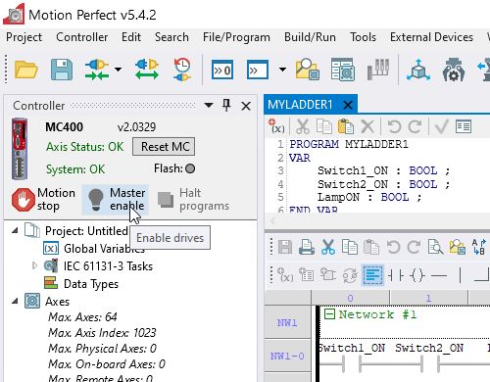Close the MYLADDER1 tab
This screenshot has height=382, width=490.
click(348, 105)
